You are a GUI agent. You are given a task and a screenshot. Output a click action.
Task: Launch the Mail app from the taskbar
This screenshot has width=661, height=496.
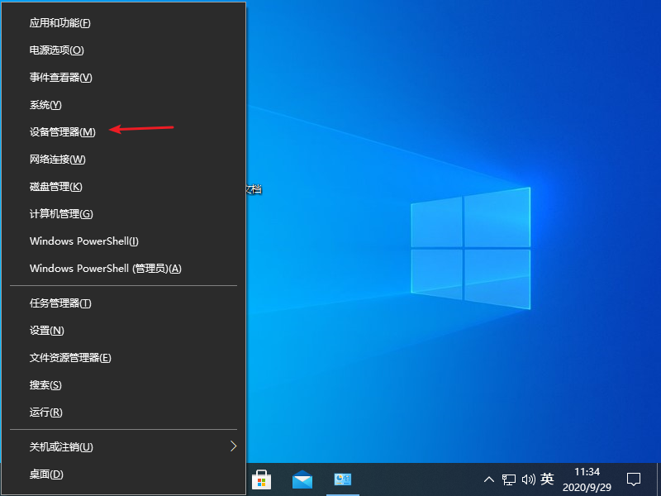[302, 479]
